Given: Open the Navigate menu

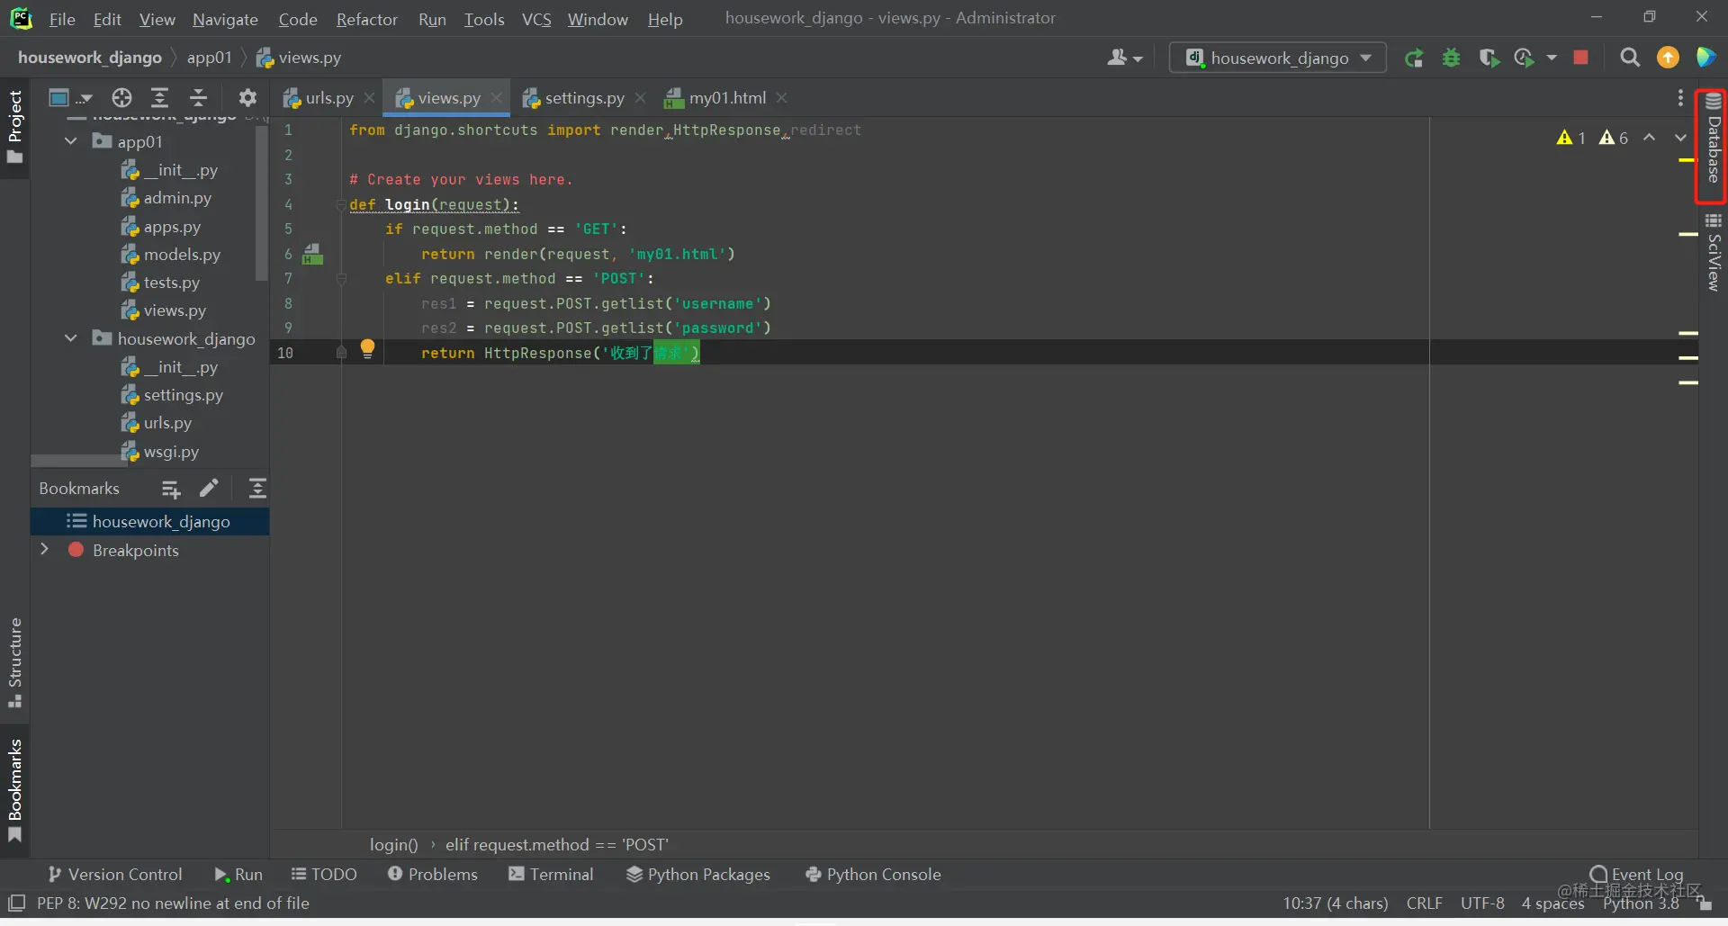Looking at the screenshot, I should click(225, 19).
